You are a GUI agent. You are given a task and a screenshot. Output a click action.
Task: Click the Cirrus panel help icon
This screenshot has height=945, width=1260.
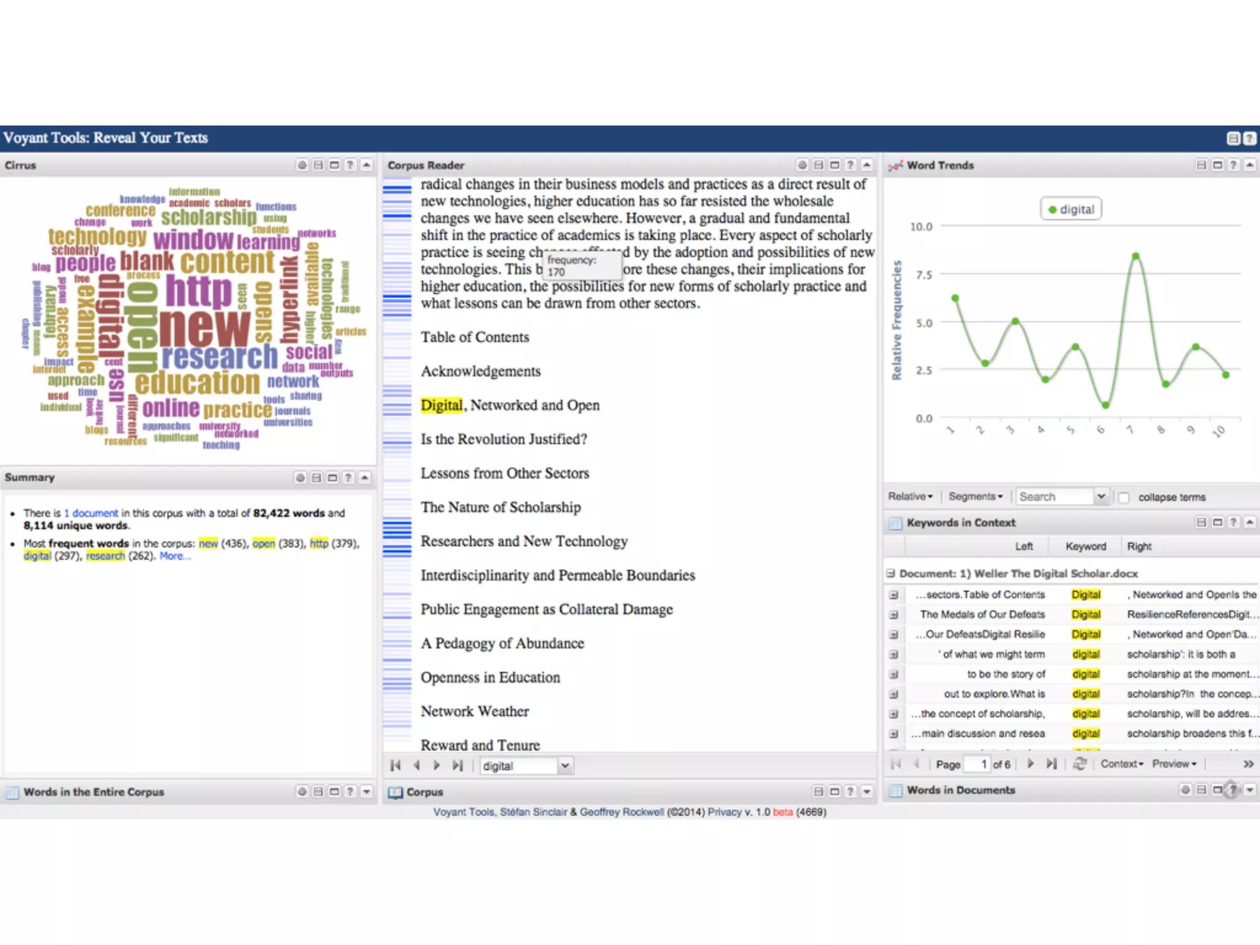click(350, 165)
